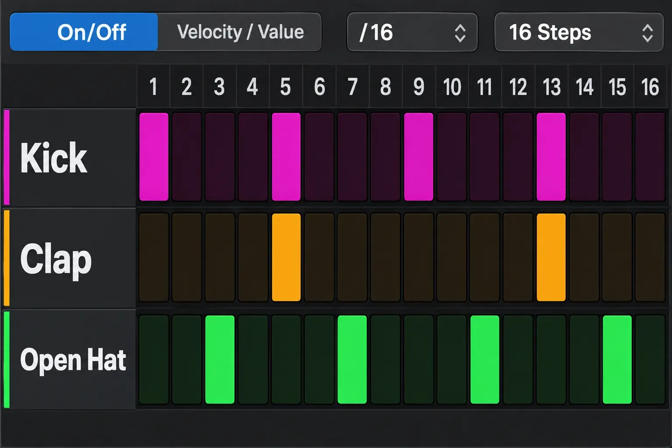Enable Clap step 1
672x448 pixels.
point(154,257)
